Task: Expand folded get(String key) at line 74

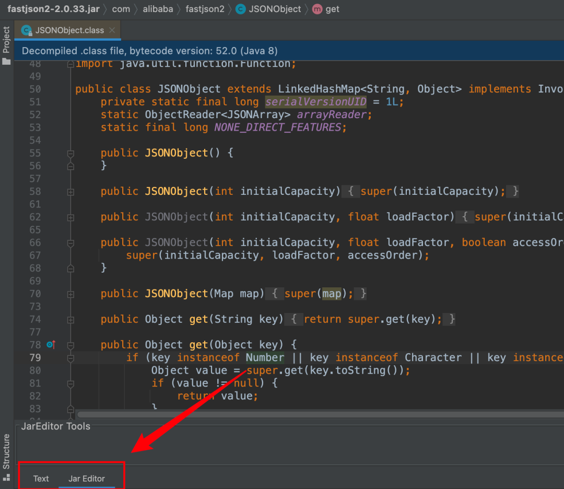Action: (71, 320)
